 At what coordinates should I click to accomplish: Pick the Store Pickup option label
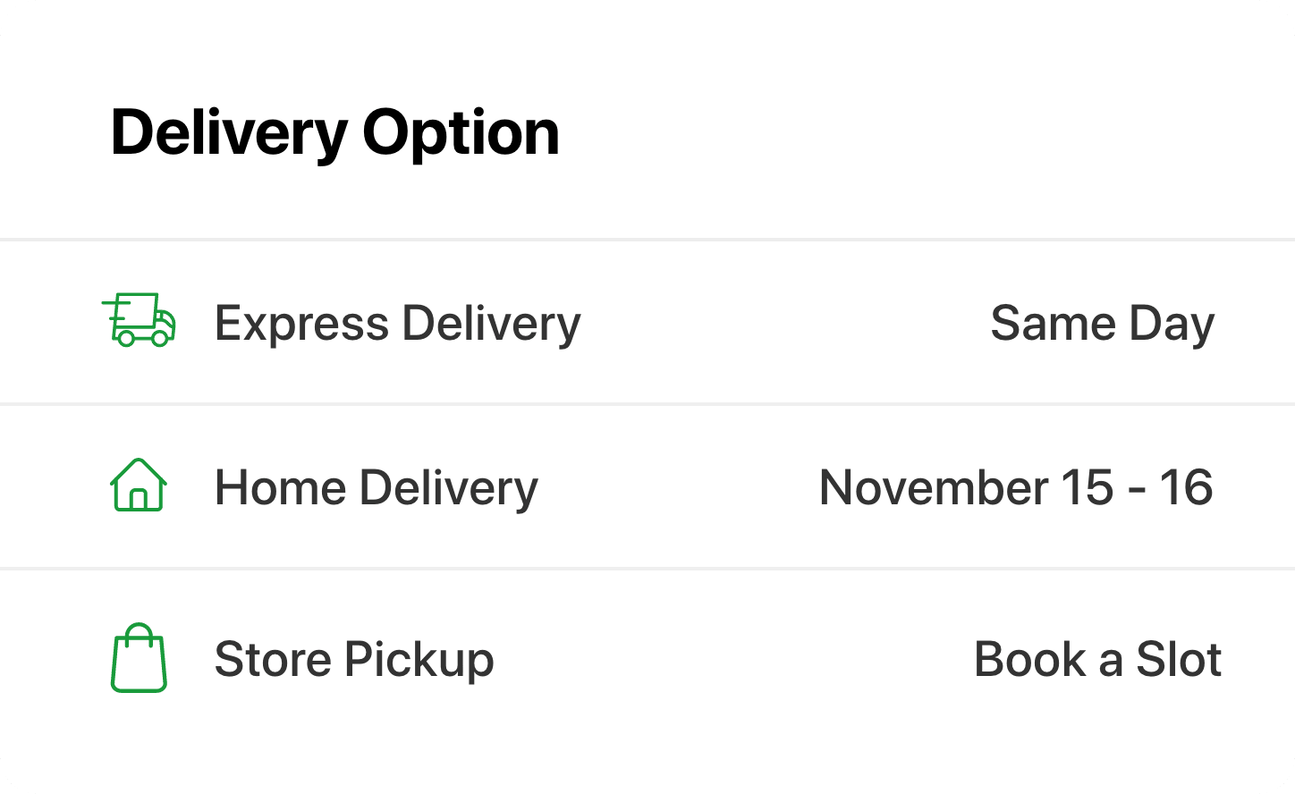[354, 660]
